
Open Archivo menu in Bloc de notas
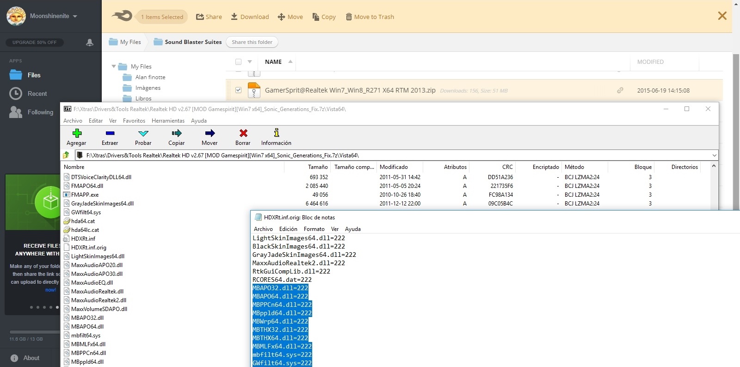(263, 229)
